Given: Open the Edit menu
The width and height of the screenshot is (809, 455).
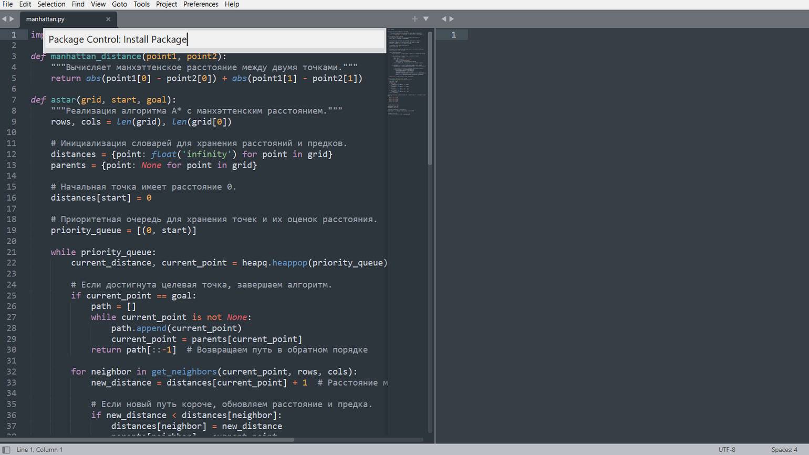Looking at the screenshot, I should [25, 4].
